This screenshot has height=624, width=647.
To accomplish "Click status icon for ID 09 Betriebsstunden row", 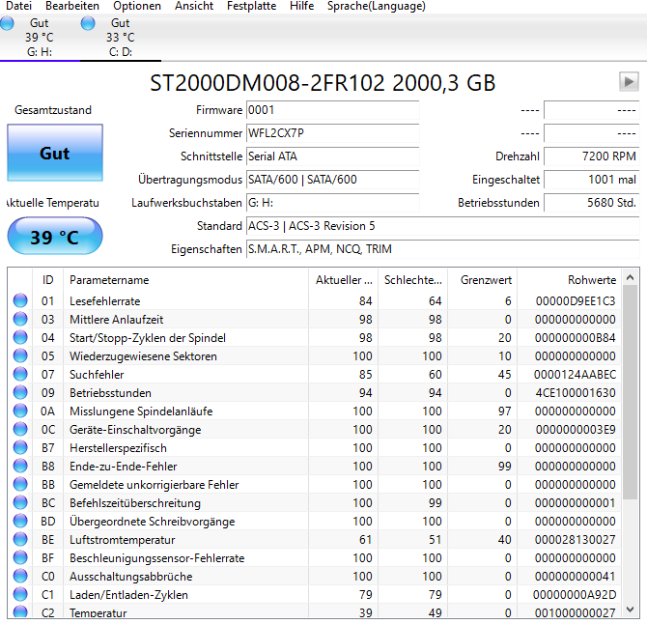I will (x=20, y=392).
